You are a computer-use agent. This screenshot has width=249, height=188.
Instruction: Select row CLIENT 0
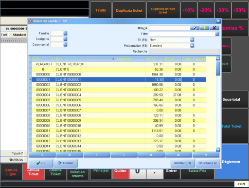coord(119,69)
